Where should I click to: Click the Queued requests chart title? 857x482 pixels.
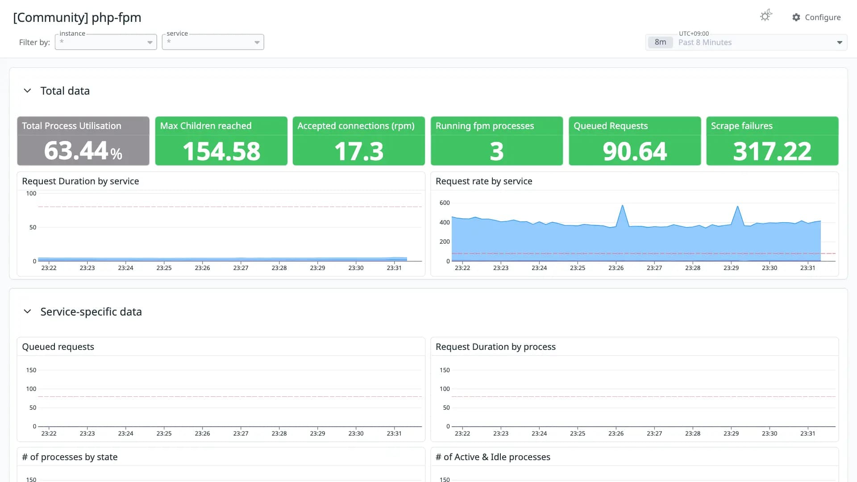click(x=58, y=347)
